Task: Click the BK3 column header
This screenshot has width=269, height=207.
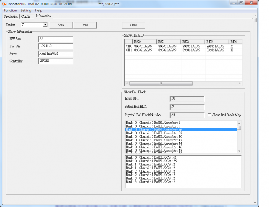Action: pyautogui.click(x=216, y=42)
